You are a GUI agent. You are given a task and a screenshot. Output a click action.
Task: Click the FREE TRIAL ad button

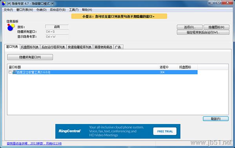[165, 132]
